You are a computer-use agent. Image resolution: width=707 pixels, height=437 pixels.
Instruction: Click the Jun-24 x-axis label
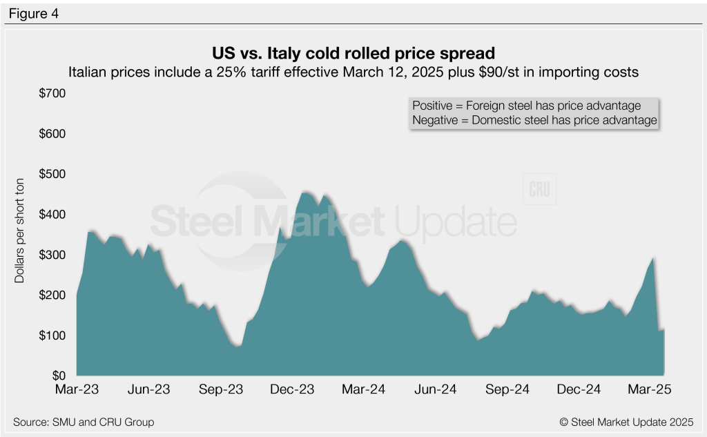click(x=436, y=390)
